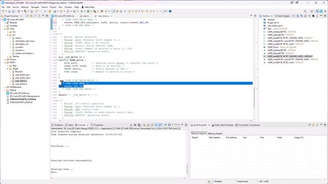Switch to the main.c editor tab
Screen dimensions: 328x184
(x=86, y=16)
